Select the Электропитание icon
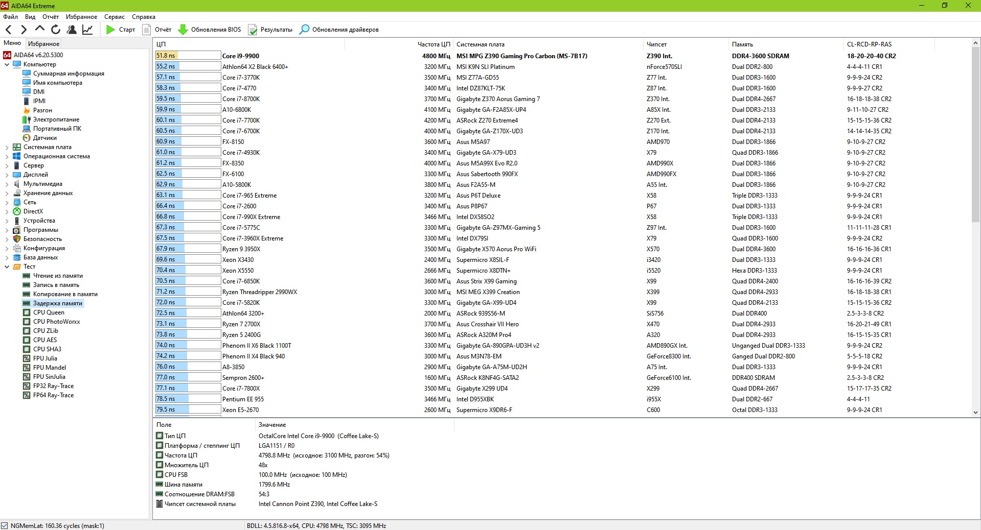The height and width of the screenshot is (530, 981). (27, 119)
